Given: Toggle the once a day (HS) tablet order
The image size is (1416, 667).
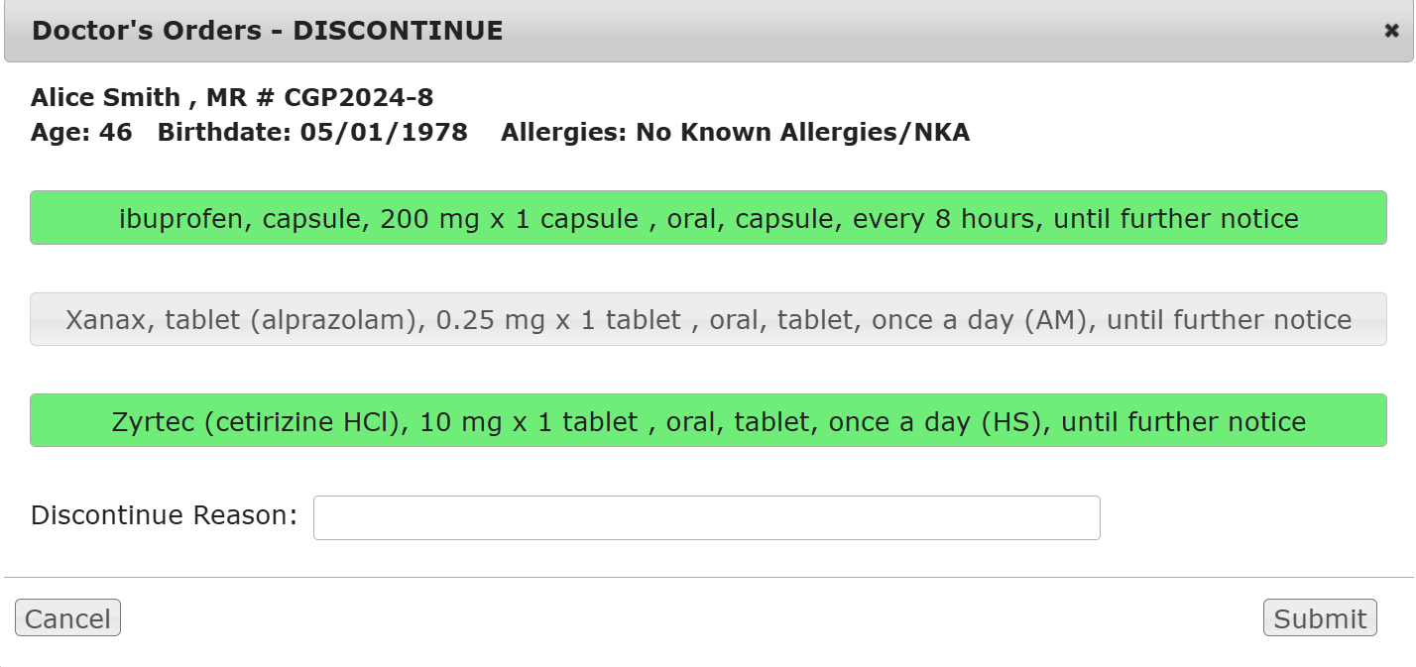Looking at the screenshot, I should (708, 421).
